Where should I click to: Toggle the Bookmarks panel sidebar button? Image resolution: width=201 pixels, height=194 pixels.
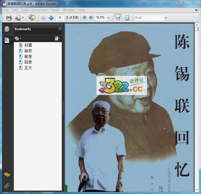(x=7, y=40)
